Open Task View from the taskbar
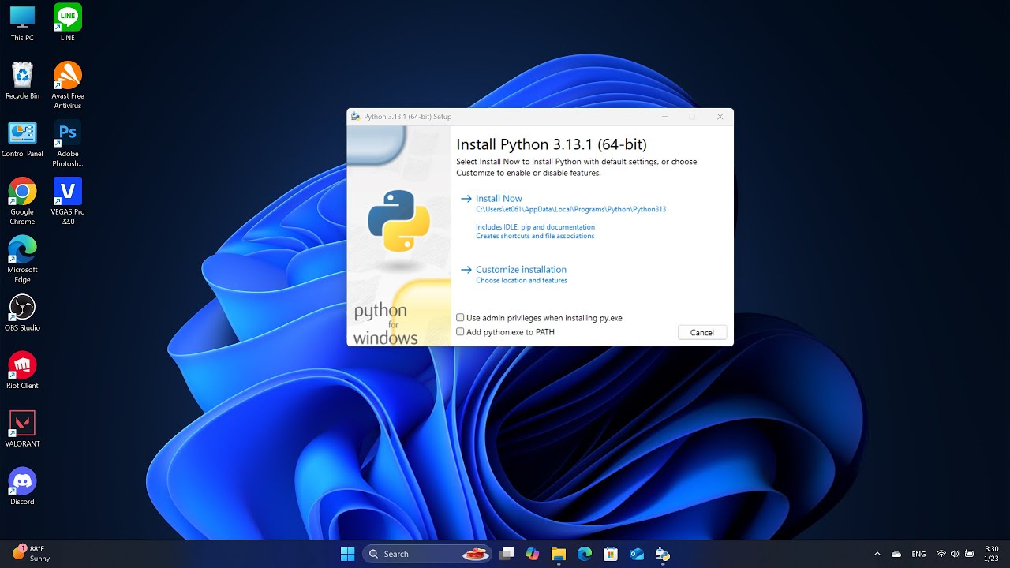Screen dimensions: 1010x568 coord(507,554)
